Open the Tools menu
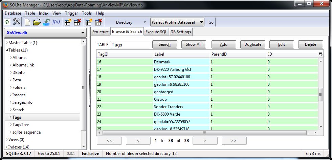The image size is (332, 160). [87, 13]
